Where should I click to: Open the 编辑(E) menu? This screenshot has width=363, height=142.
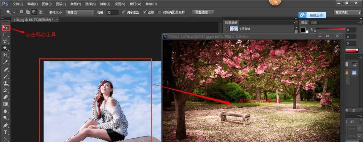coord(32,4)
